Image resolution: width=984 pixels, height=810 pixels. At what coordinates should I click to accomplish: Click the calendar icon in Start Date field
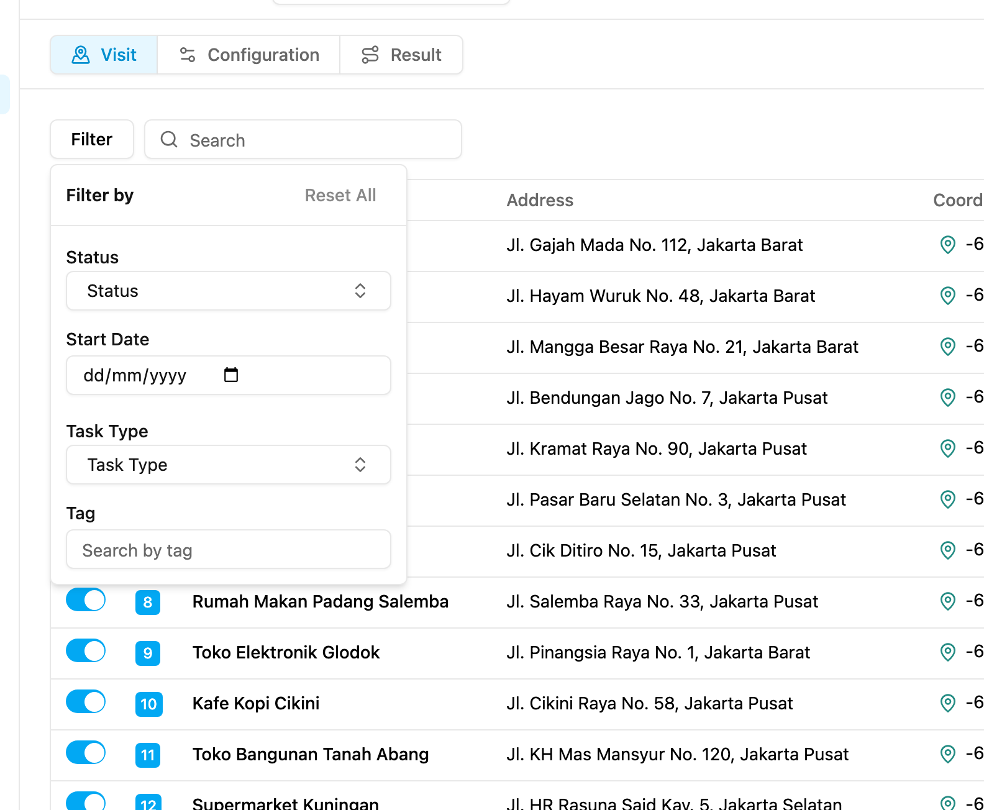[231, 375]
